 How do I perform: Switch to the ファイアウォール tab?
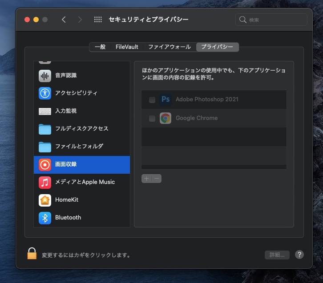[x=169, y=47]
